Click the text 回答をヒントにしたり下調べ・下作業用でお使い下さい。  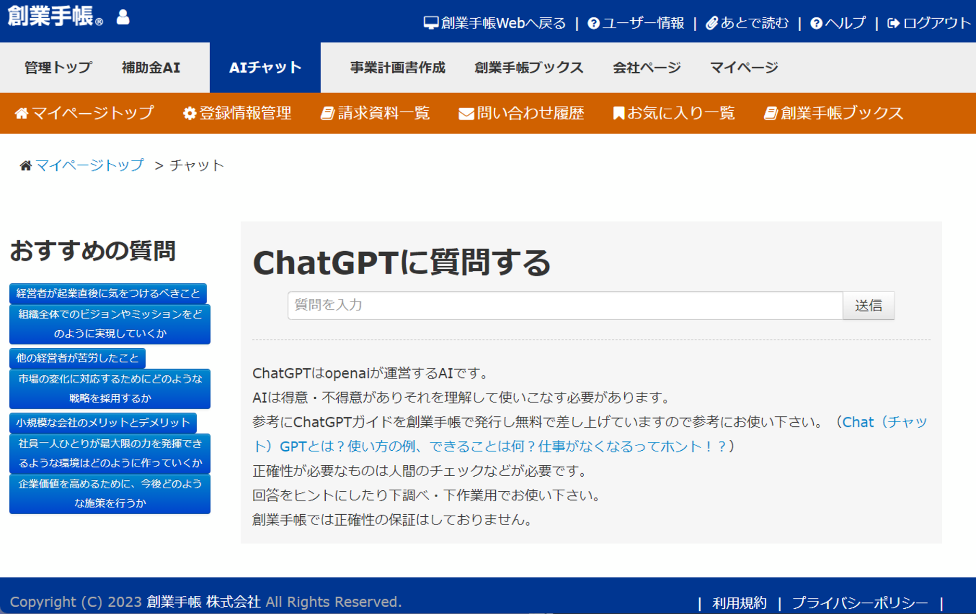(428, 495)
